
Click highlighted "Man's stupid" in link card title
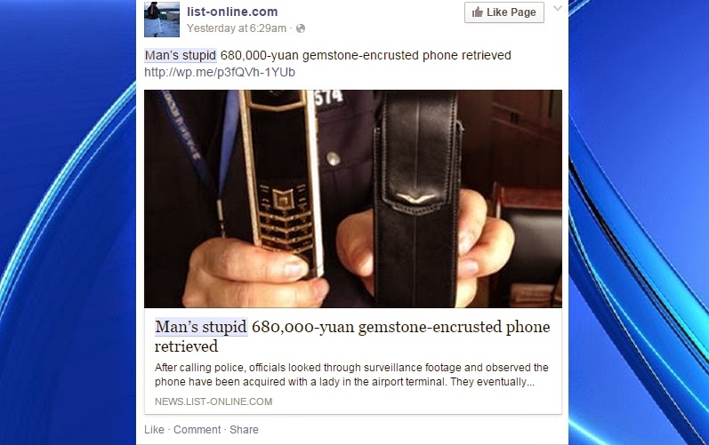201,327
